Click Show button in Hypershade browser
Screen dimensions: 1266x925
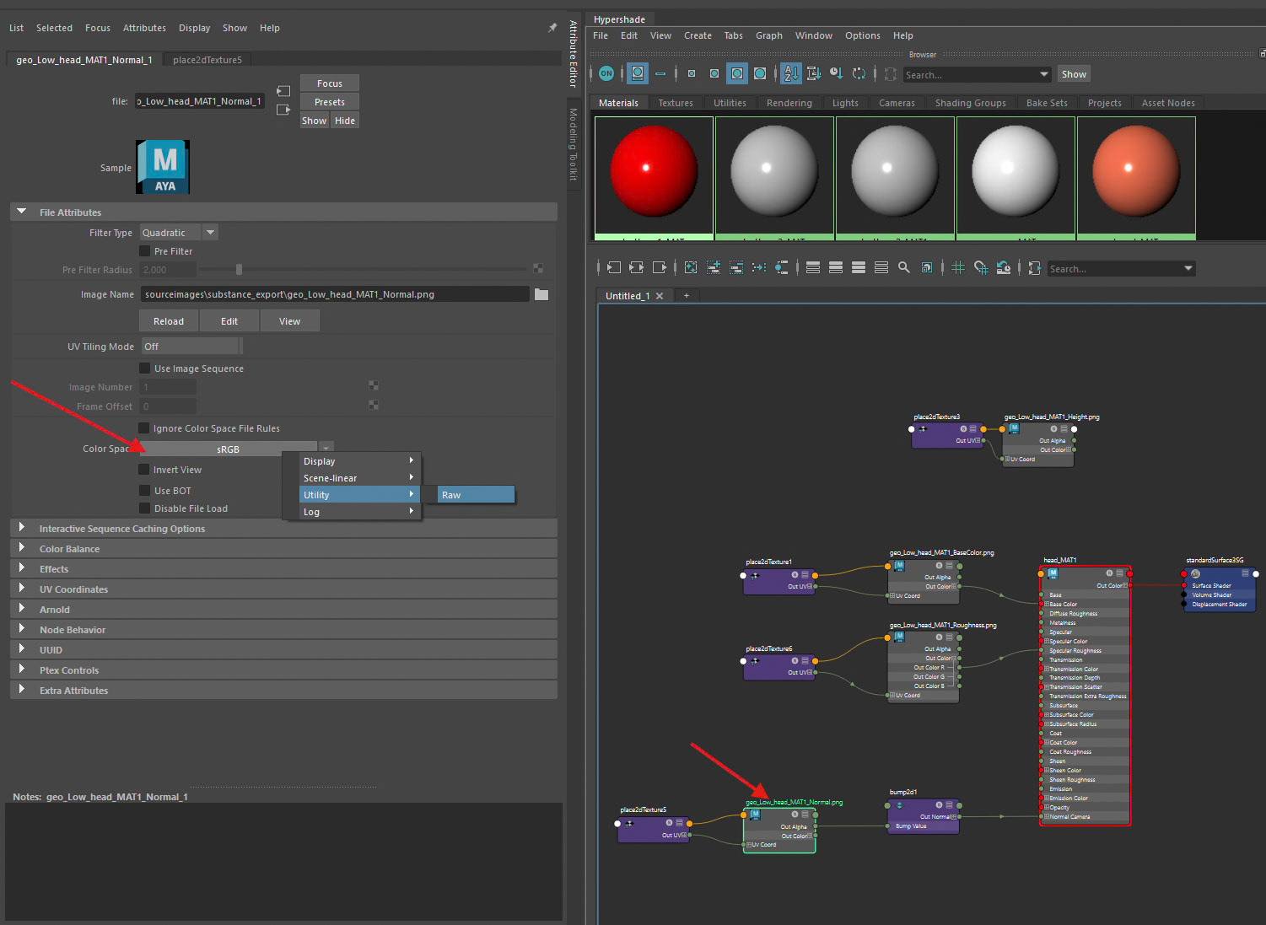[1074, 74]
